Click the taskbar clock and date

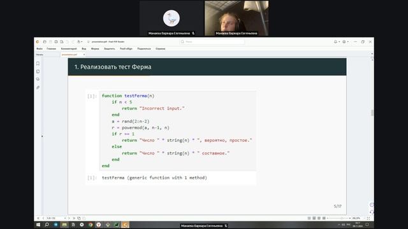tap(358, 225)
